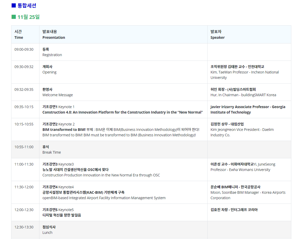Click the 통합세션 section heading
This screenshot has height=239, width=303.
(x=27, y=5)
